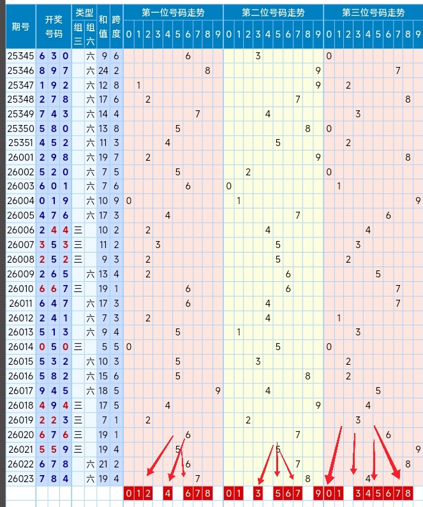
Task: Click period number 26020
Action: click(20, 434)
